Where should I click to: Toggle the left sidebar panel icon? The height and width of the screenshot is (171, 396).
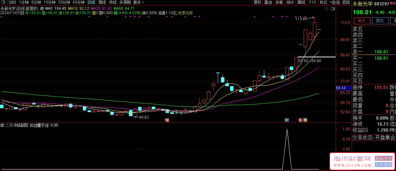[3, 2]
